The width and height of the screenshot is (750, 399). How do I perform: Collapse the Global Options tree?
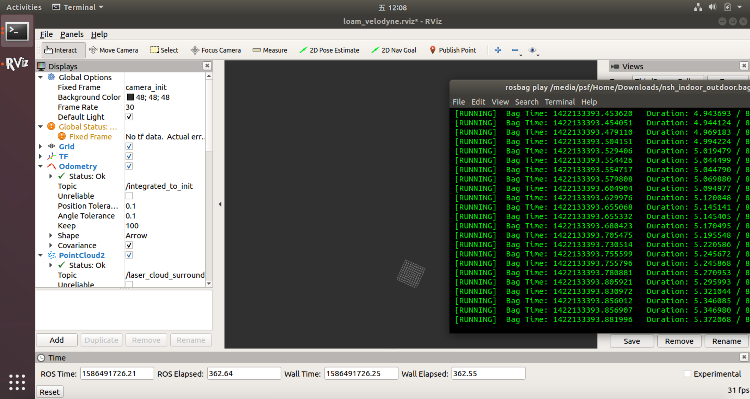pos(40,77)
